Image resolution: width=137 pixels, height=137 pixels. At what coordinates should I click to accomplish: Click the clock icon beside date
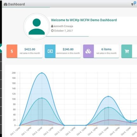point(52,31)
